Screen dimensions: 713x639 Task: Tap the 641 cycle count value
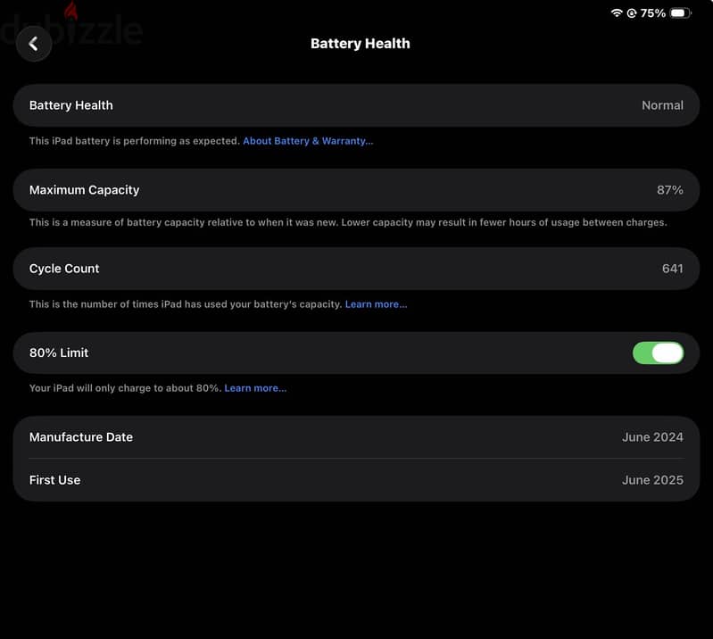point(673,269)
